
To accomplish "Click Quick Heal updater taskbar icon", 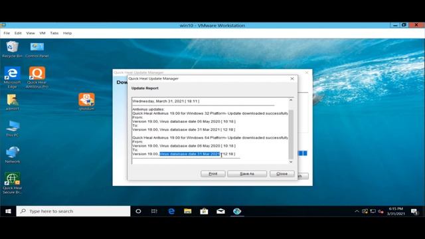I will (x=237, y=211).
